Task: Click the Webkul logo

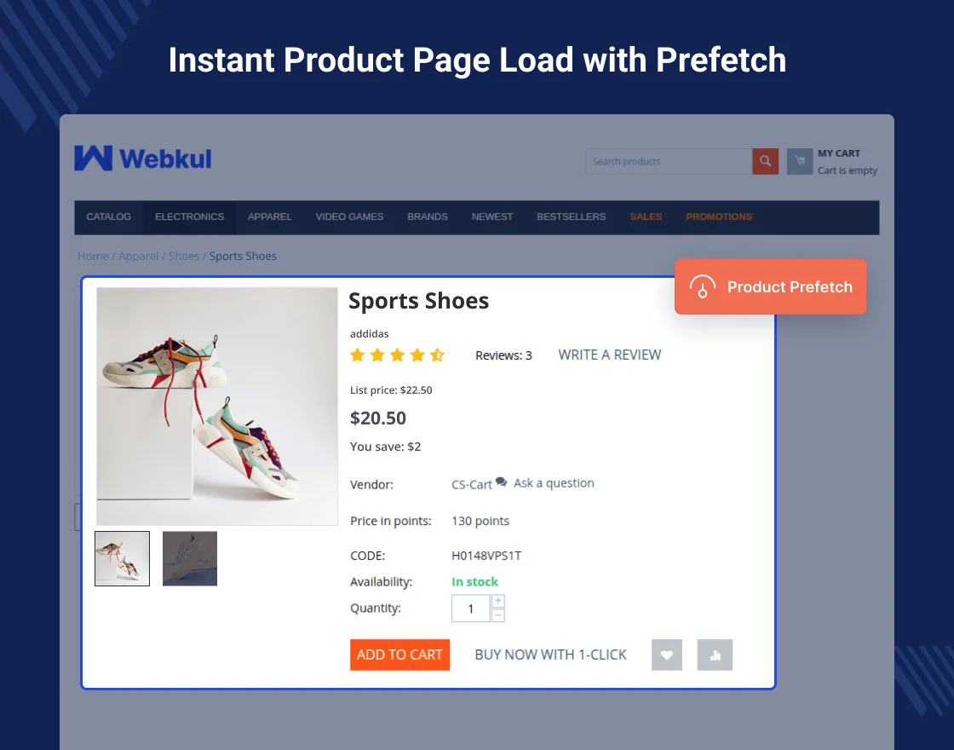Action: coord(142,159)
